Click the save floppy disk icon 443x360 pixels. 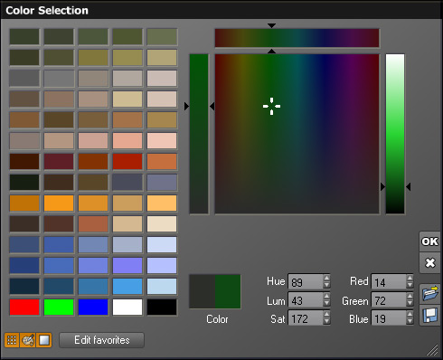[x=429, y=315]
